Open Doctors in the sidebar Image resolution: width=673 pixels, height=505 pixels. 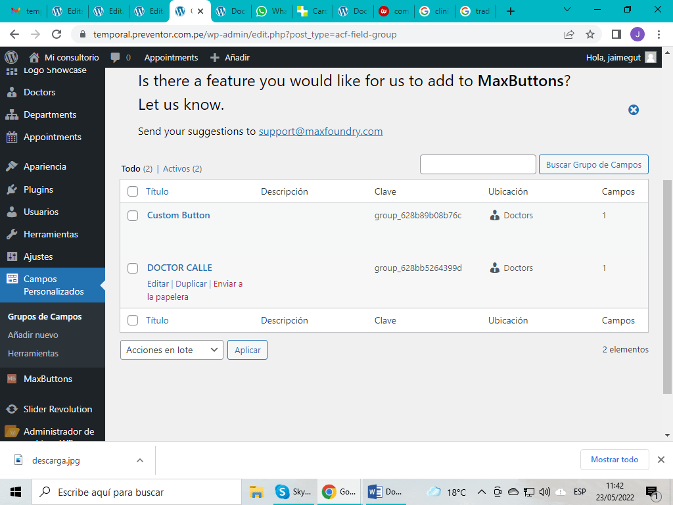pyautogui.click(x=39, y=92)
